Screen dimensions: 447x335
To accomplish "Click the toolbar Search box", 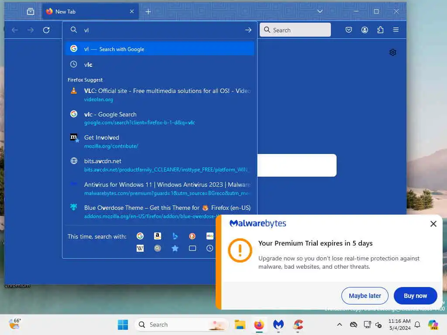I will [x=295, y=30].
